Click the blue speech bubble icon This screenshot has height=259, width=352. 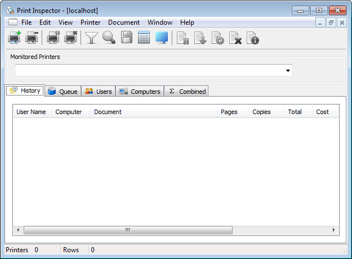pos(162,38)
